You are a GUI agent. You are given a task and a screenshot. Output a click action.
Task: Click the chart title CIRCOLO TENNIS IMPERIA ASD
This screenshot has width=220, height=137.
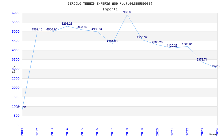pos(110,4)
